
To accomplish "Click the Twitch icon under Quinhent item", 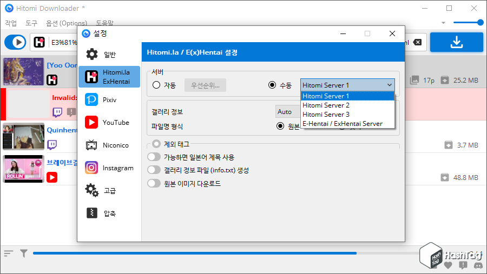I will (x=52, y=145).
